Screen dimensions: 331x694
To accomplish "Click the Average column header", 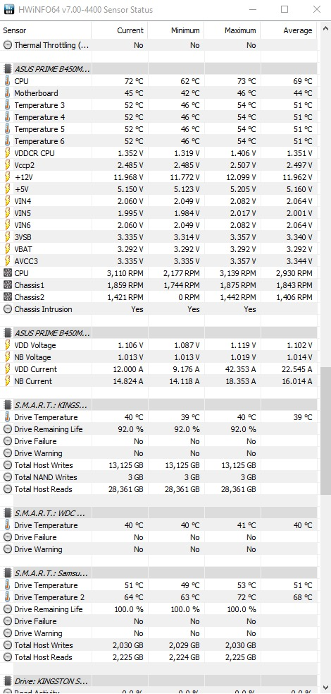I will pyautogui.click(x=289, y=30).
